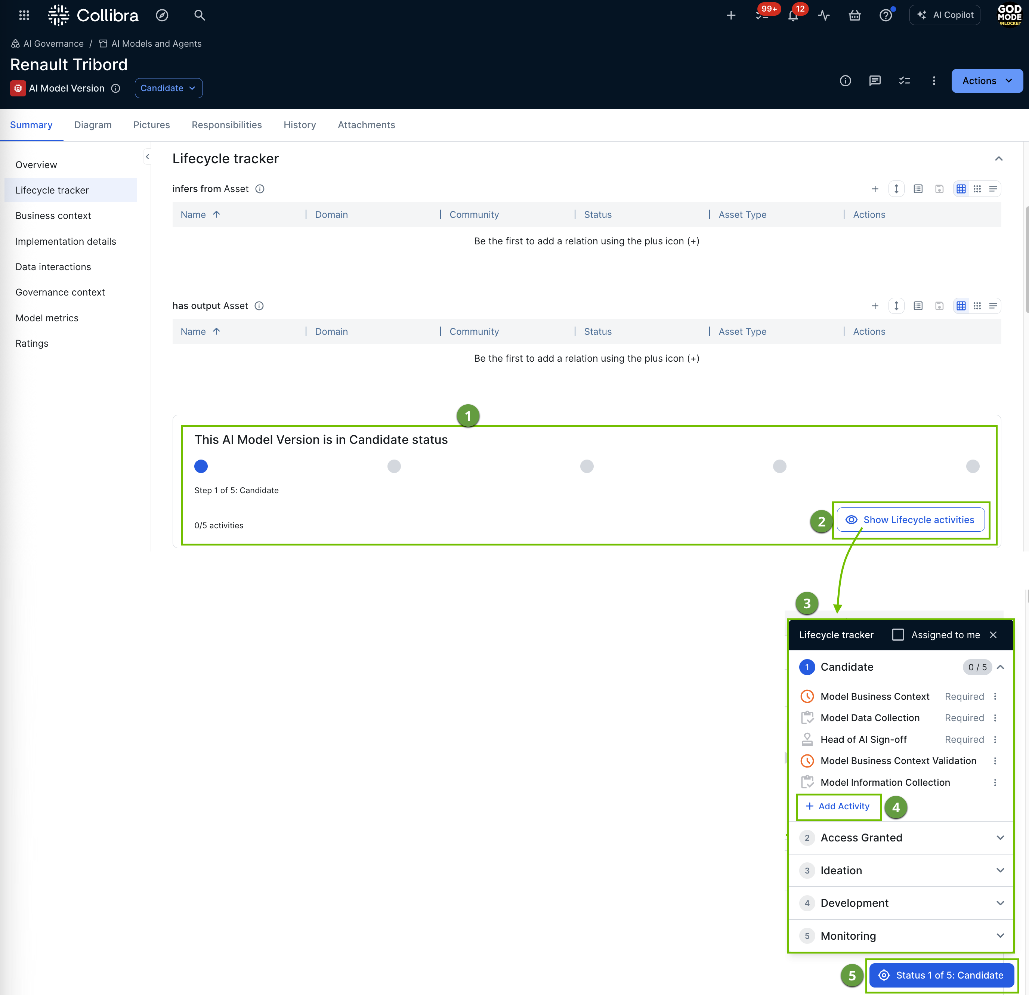The image size is (1029, 995).
Task: Click Add Activity link
Action: pos(838,807)
